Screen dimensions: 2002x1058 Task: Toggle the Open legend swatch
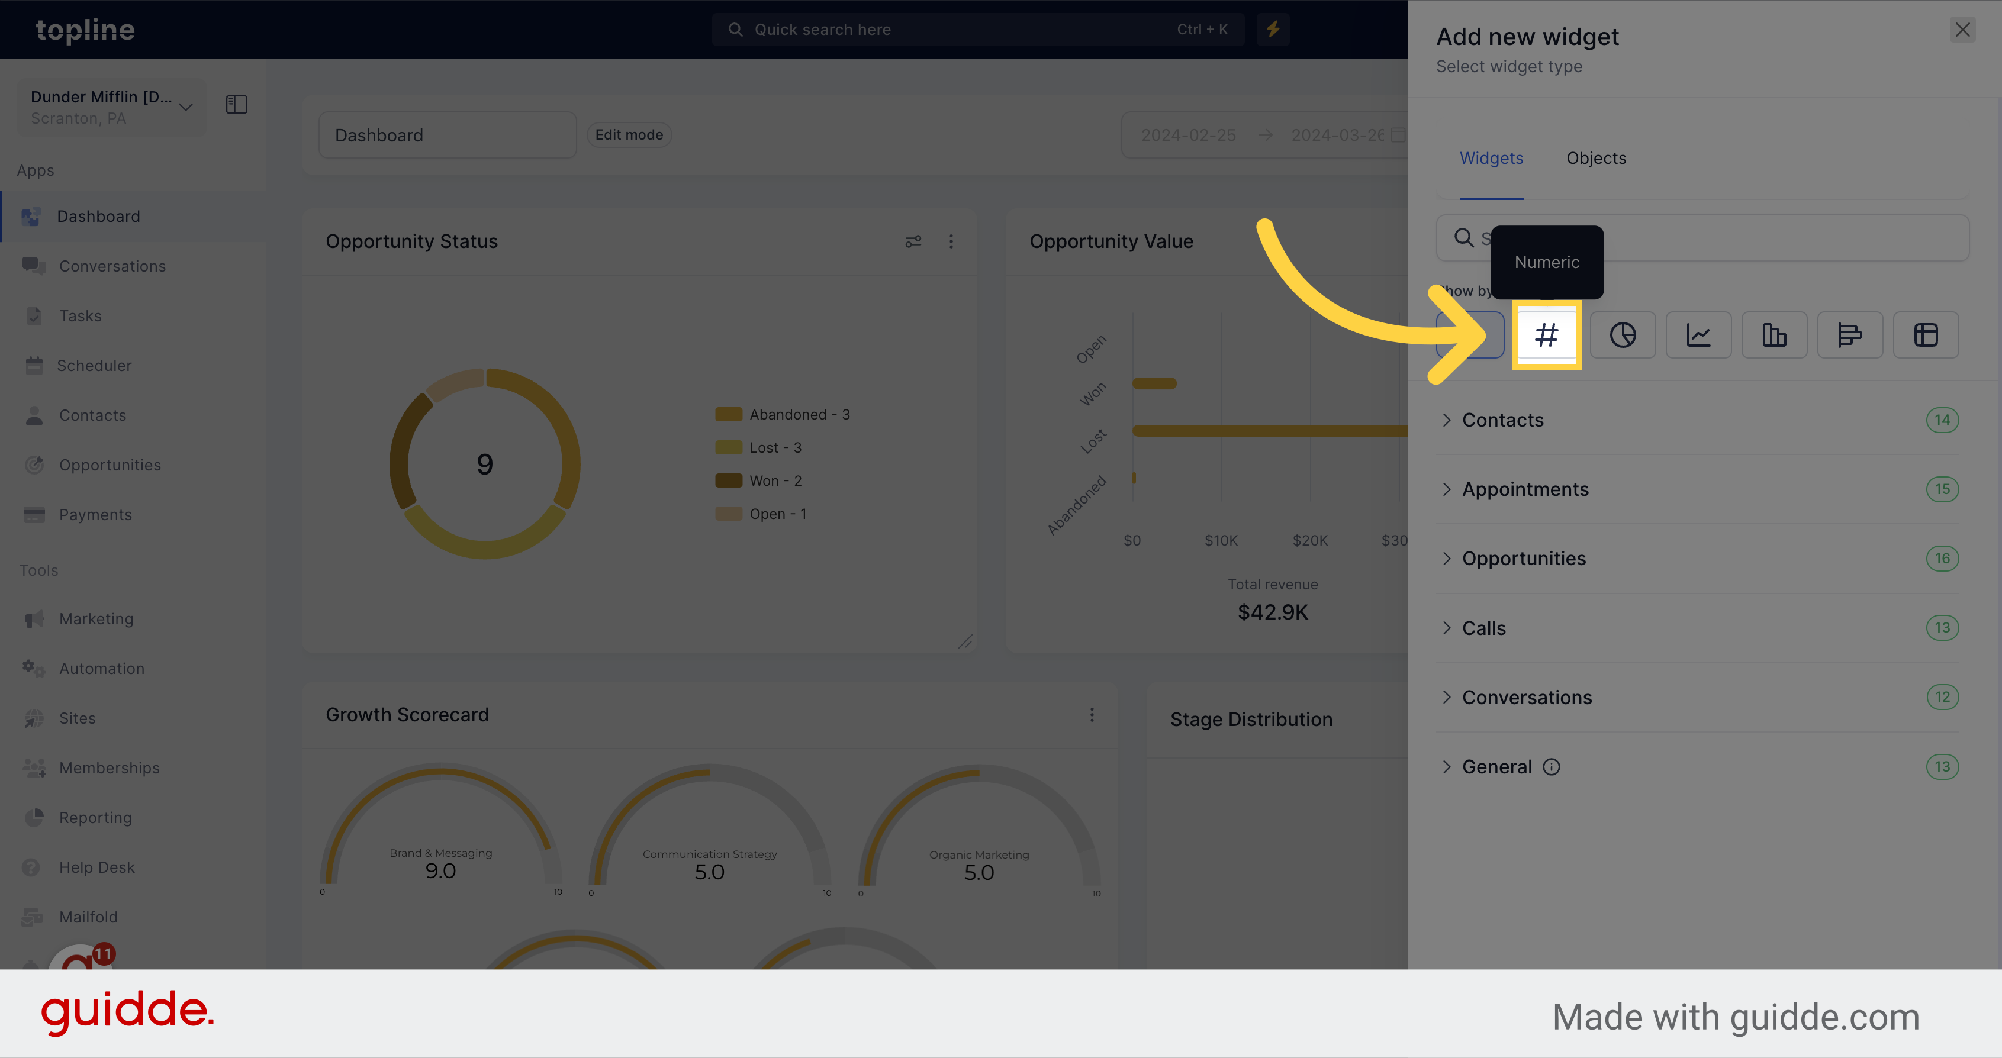(728, 514)
